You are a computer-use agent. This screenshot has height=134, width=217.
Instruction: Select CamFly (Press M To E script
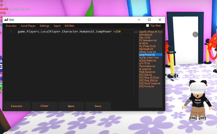pyautogui.click(x=150, y=32)
